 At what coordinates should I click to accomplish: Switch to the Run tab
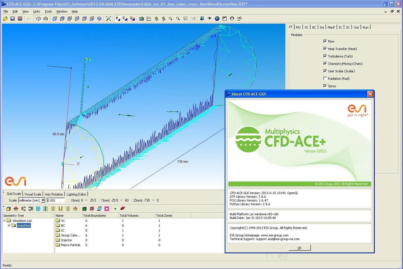[x=366, y=27]
